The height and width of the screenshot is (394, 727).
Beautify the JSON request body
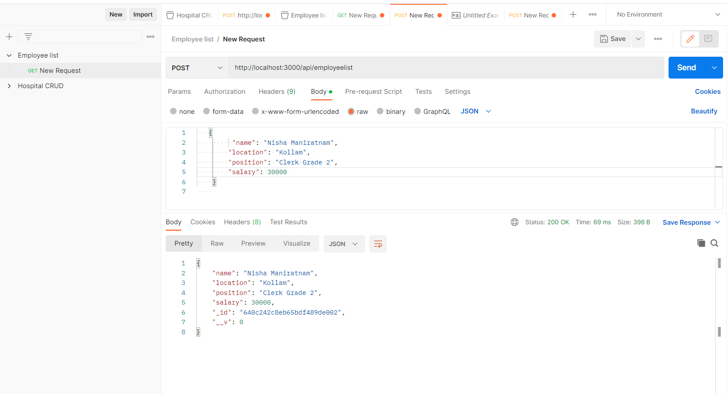click(703, 111)
